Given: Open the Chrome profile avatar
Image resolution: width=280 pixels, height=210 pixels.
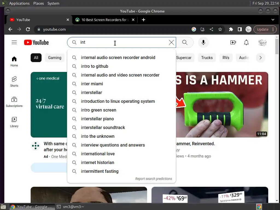Looking at the screenshot, I should pyautogui.click(x=248, y=29).
